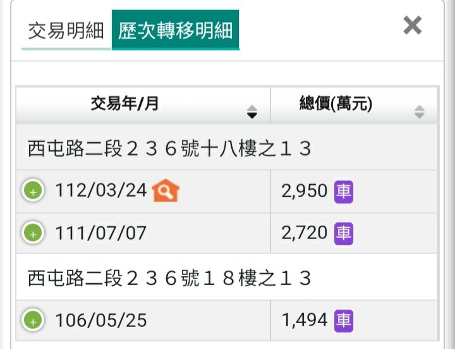Close the details popup with X
The image size is (455, 349).
412,25
